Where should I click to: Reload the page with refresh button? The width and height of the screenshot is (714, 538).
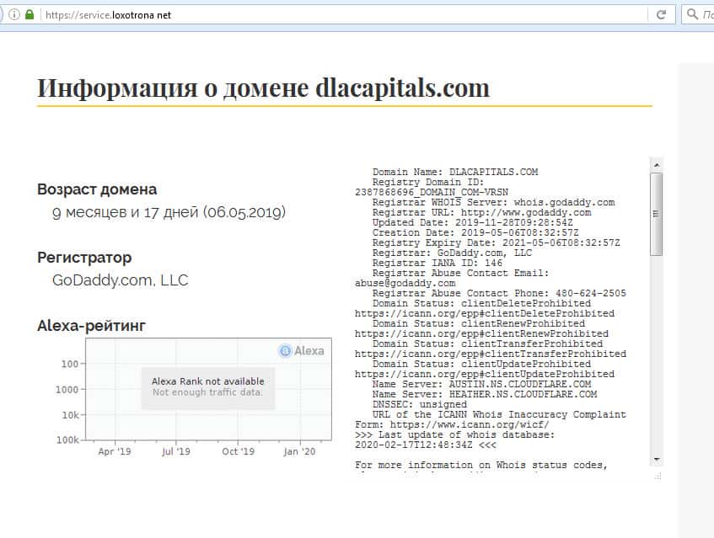(x=661, y=14)
